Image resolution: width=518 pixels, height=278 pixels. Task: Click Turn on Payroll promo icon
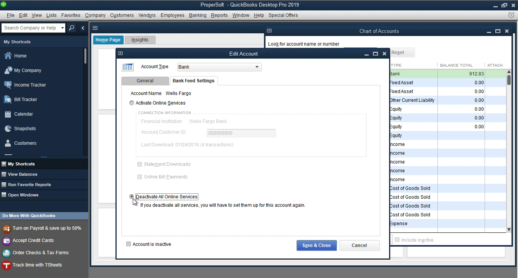[6, 229]
